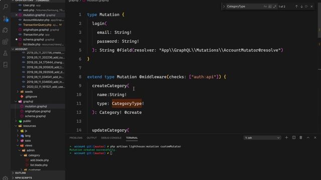
Task: Toggle Use Regular Expression in find widget
Action: (x=274, y=6)
